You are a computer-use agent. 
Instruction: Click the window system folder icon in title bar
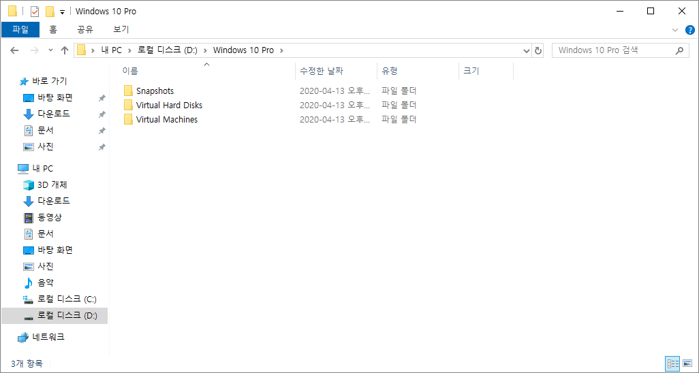[12, 11]
